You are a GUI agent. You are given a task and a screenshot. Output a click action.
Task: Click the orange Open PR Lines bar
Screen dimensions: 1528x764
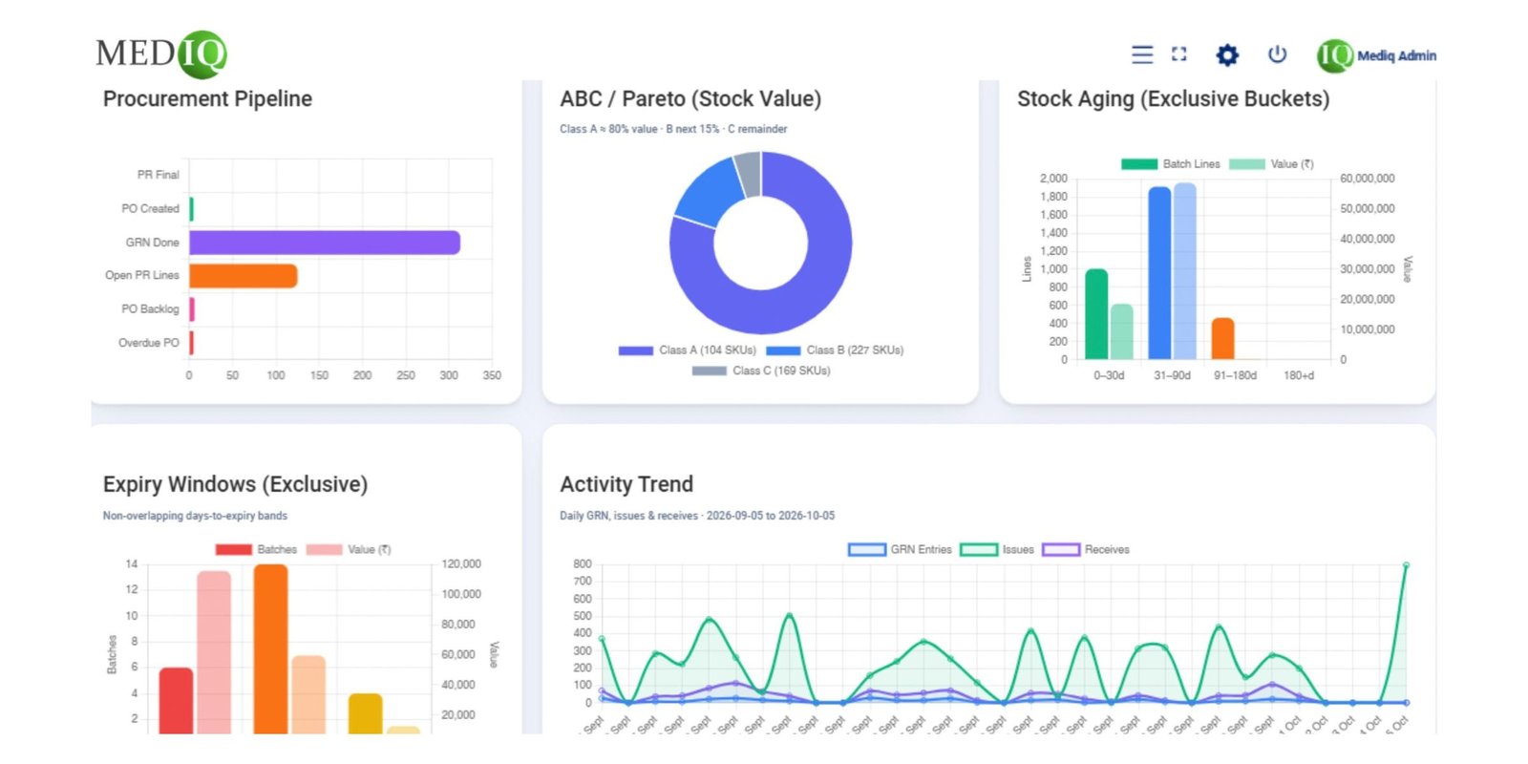coord(244,276)
